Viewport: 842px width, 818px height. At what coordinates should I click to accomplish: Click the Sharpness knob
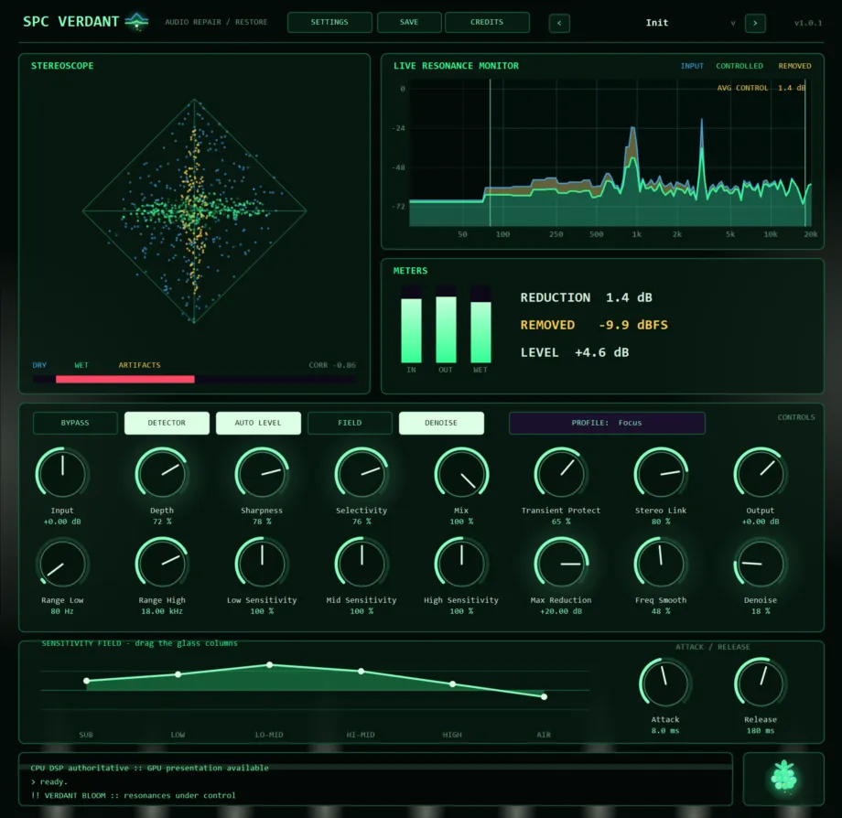pos(262,473)
